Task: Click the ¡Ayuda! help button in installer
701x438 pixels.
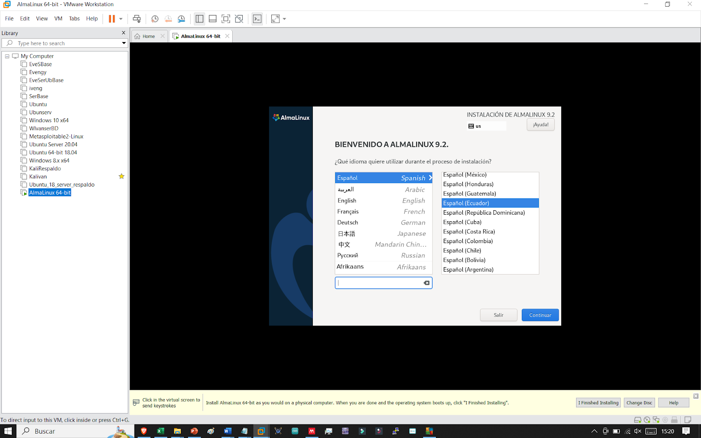Action: [541, 124]
